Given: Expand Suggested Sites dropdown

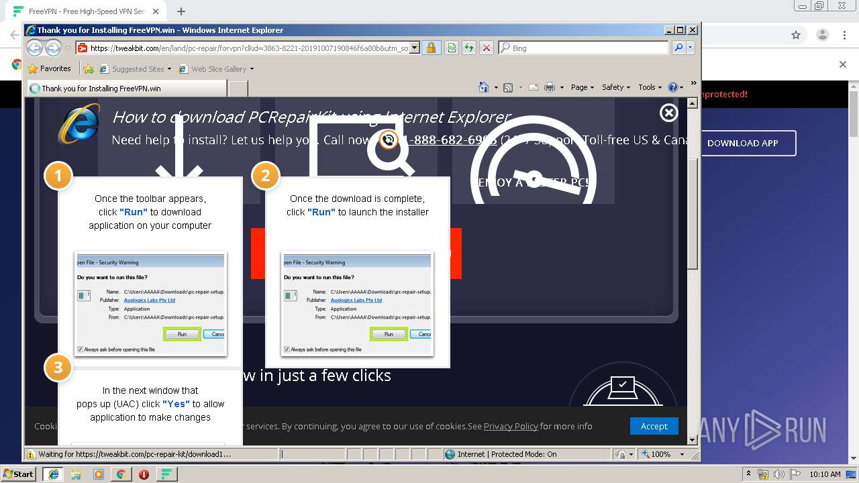Looking at the screenshot, I should click(x=169, y=69).
